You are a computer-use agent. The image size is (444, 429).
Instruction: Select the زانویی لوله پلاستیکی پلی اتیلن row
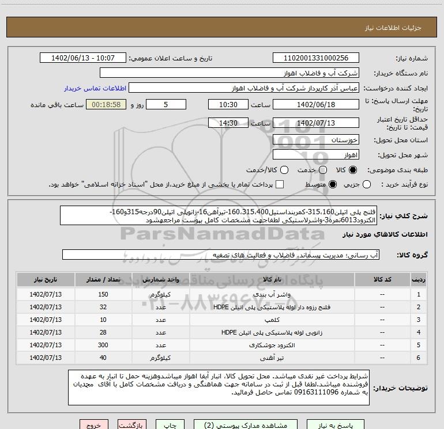tap(222, 333)
